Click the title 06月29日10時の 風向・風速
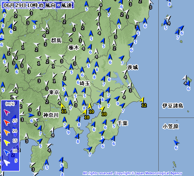Screen dimensions: 194x176 click(38, 5)
